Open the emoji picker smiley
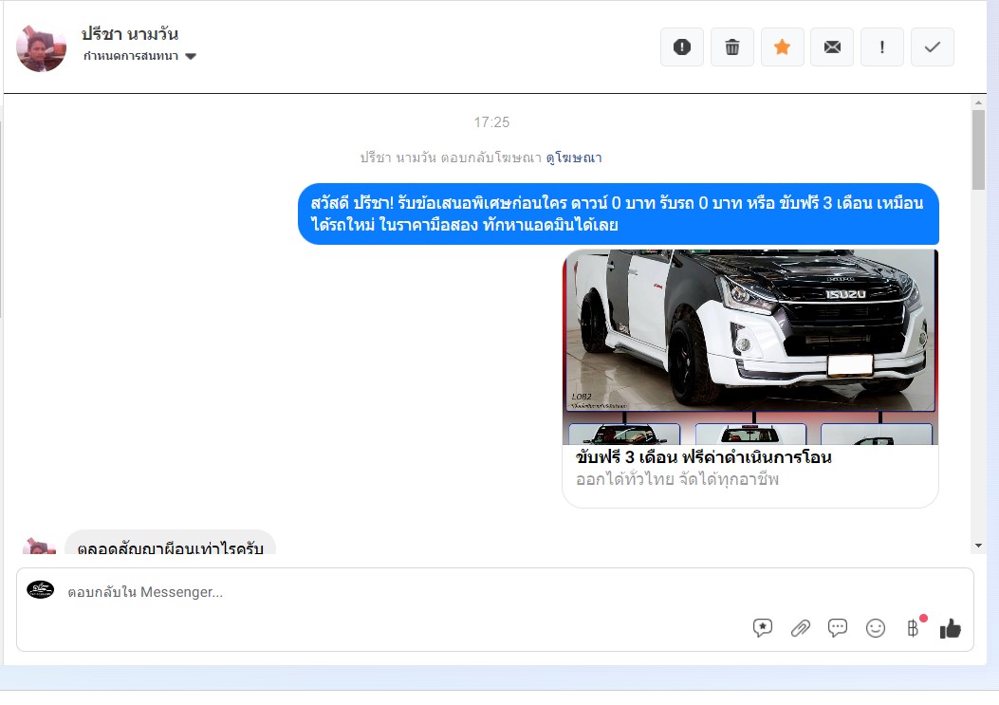 click(876, 628)
